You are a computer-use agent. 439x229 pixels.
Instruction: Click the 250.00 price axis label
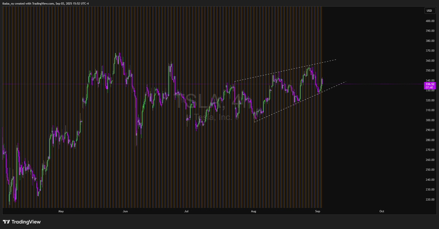(x=429, y=170)
